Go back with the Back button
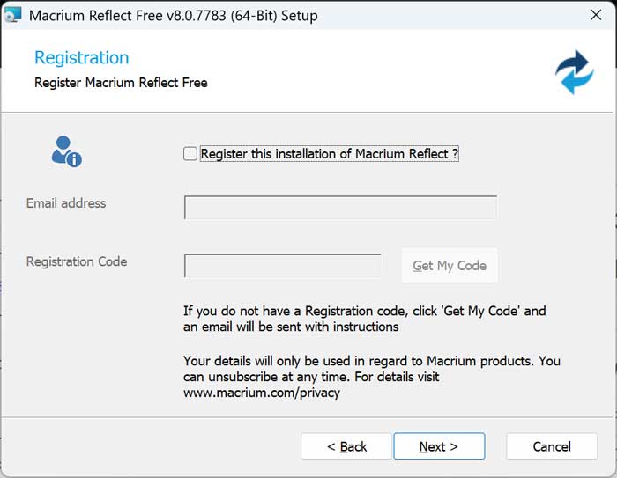Image resolution: width=617 pixels, height=478 pixels. (346, 446)
